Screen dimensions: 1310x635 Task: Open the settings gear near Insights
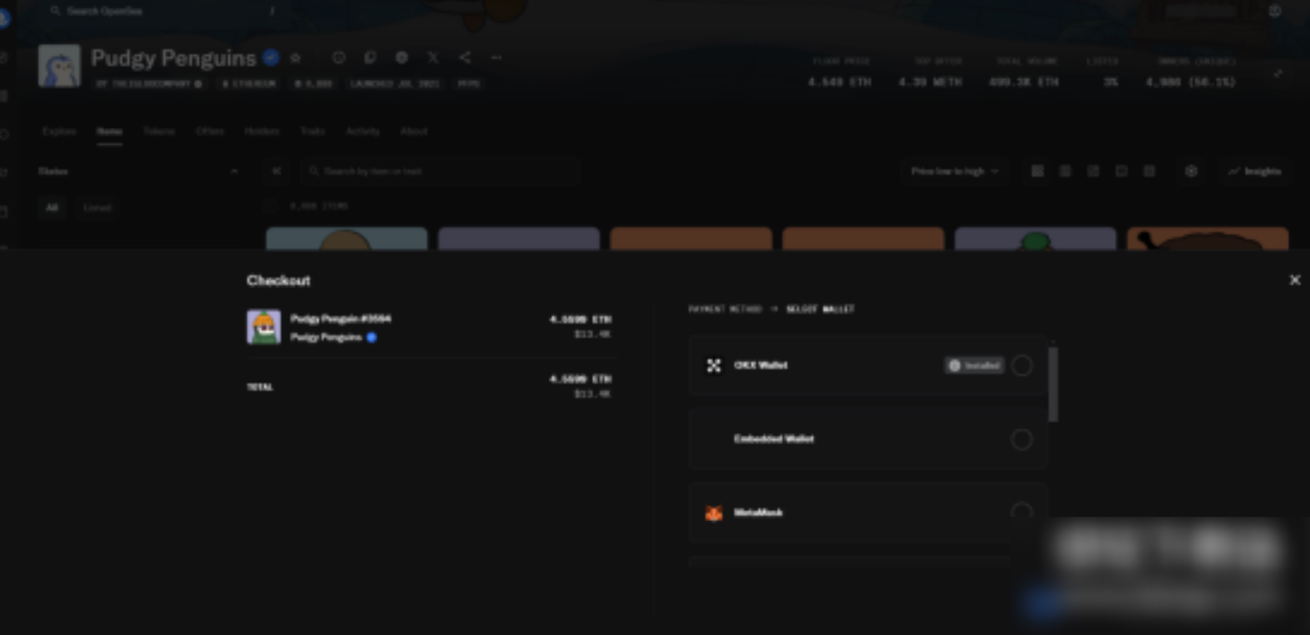tap(1190, 172)
